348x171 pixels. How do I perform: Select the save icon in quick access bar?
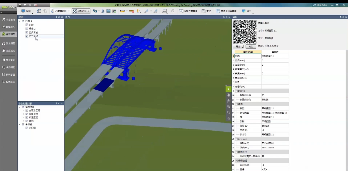coord(25,5)
